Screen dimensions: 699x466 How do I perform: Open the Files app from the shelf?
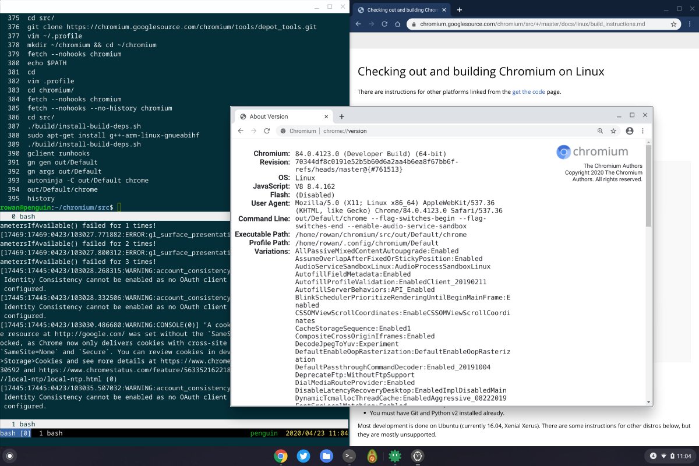pyautogui.click(x=326, y=456)
